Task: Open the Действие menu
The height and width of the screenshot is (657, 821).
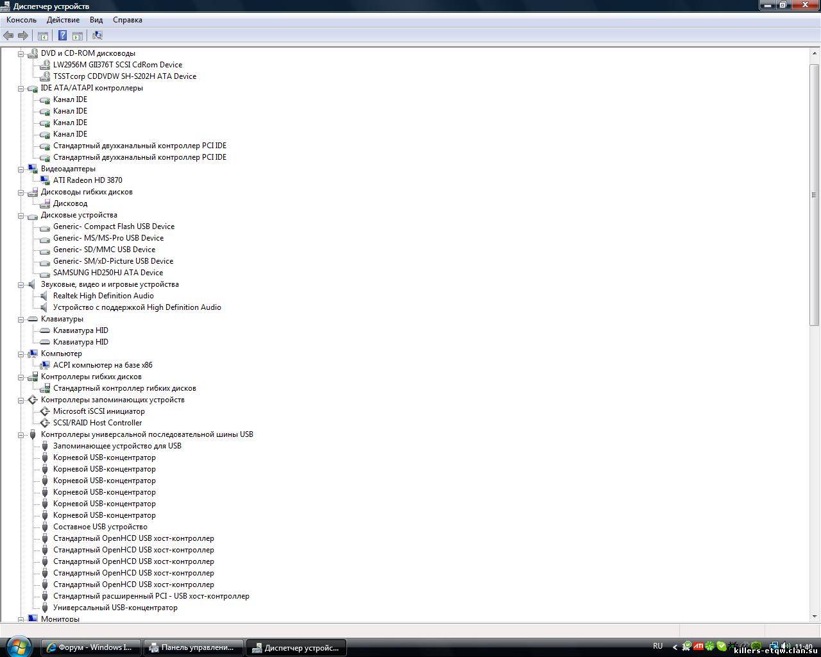Action: click(x=63, y=20)
